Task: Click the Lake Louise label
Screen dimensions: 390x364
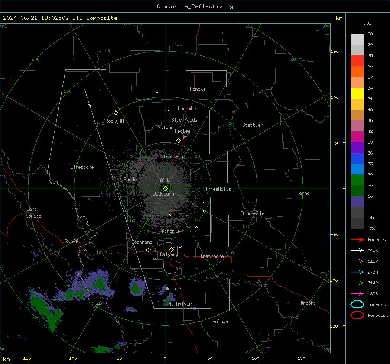Action: (x=33, y=213)
